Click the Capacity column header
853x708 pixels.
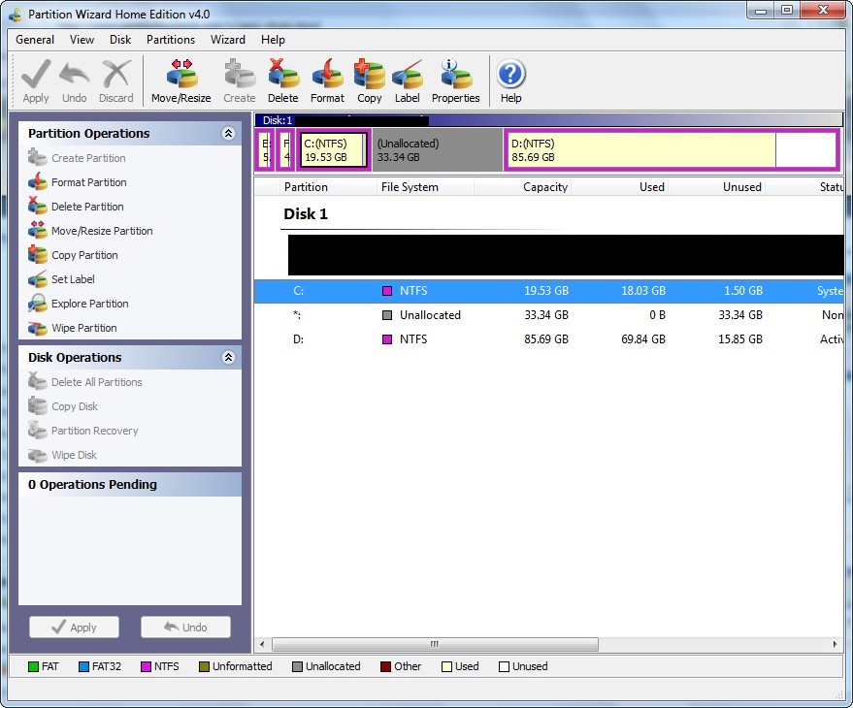[522, 187]
